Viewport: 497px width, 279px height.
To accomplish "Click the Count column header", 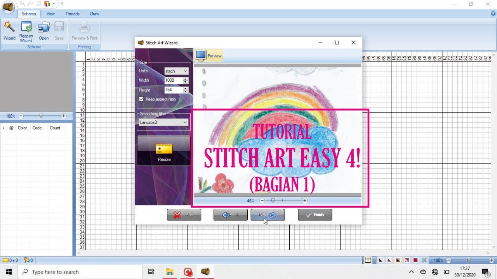I will [x=55, y=128].
